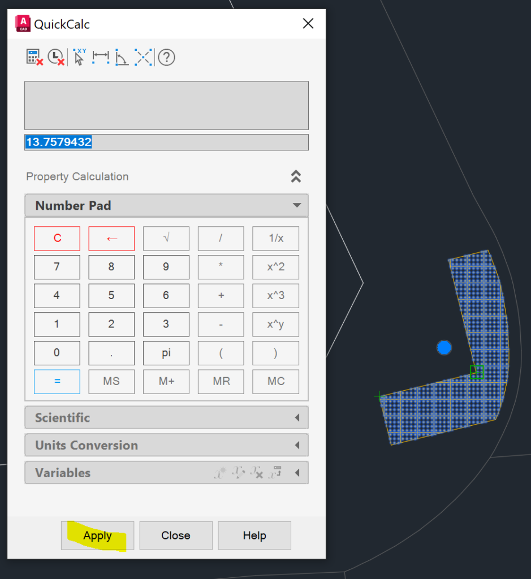
Task: Tap number 0 on the pad
Action: click(57, 353)
